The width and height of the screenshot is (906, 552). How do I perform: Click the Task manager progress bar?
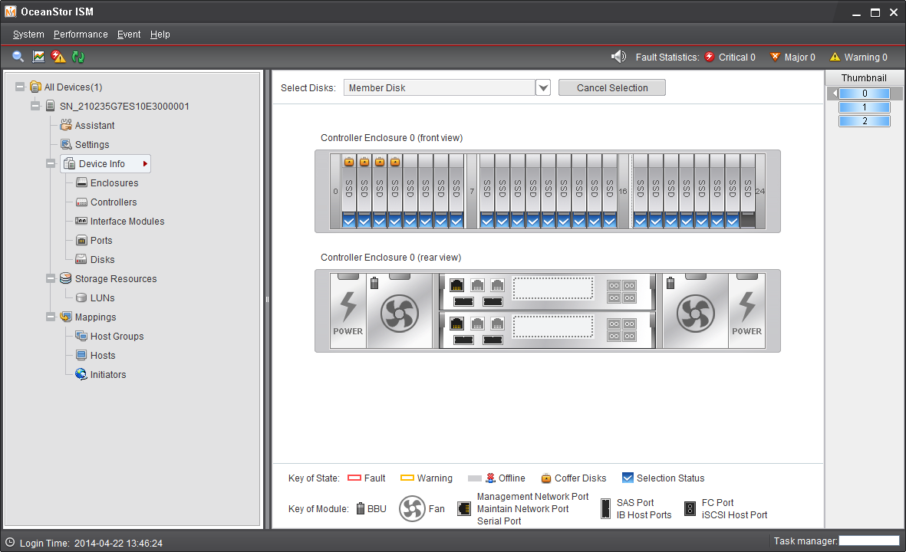pyautogui.click(x=869, y=541)
